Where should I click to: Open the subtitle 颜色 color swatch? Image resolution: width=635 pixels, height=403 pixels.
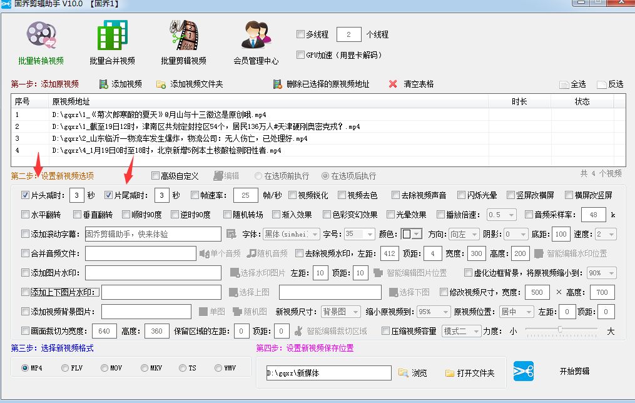pyautogui.click(x=412, y=234)
